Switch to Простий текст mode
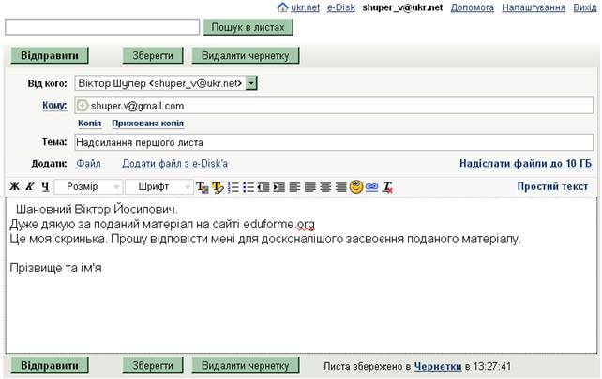The height and width of the screenshot is (379, 602). (552, 186)
